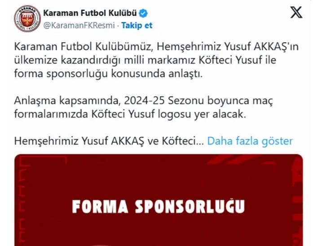This screenshot has height=246, width=335.
Task: Click the words logosu yer alacak
Action: 202,114
